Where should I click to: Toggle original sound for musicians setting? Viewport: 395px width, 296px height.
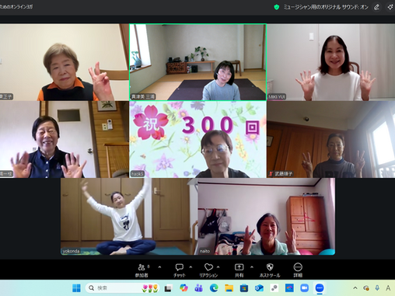326,7
